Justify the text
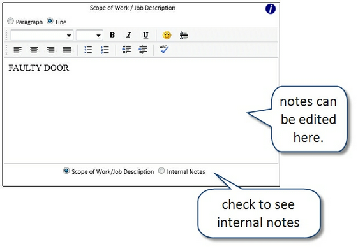 (x=67, y=50)
